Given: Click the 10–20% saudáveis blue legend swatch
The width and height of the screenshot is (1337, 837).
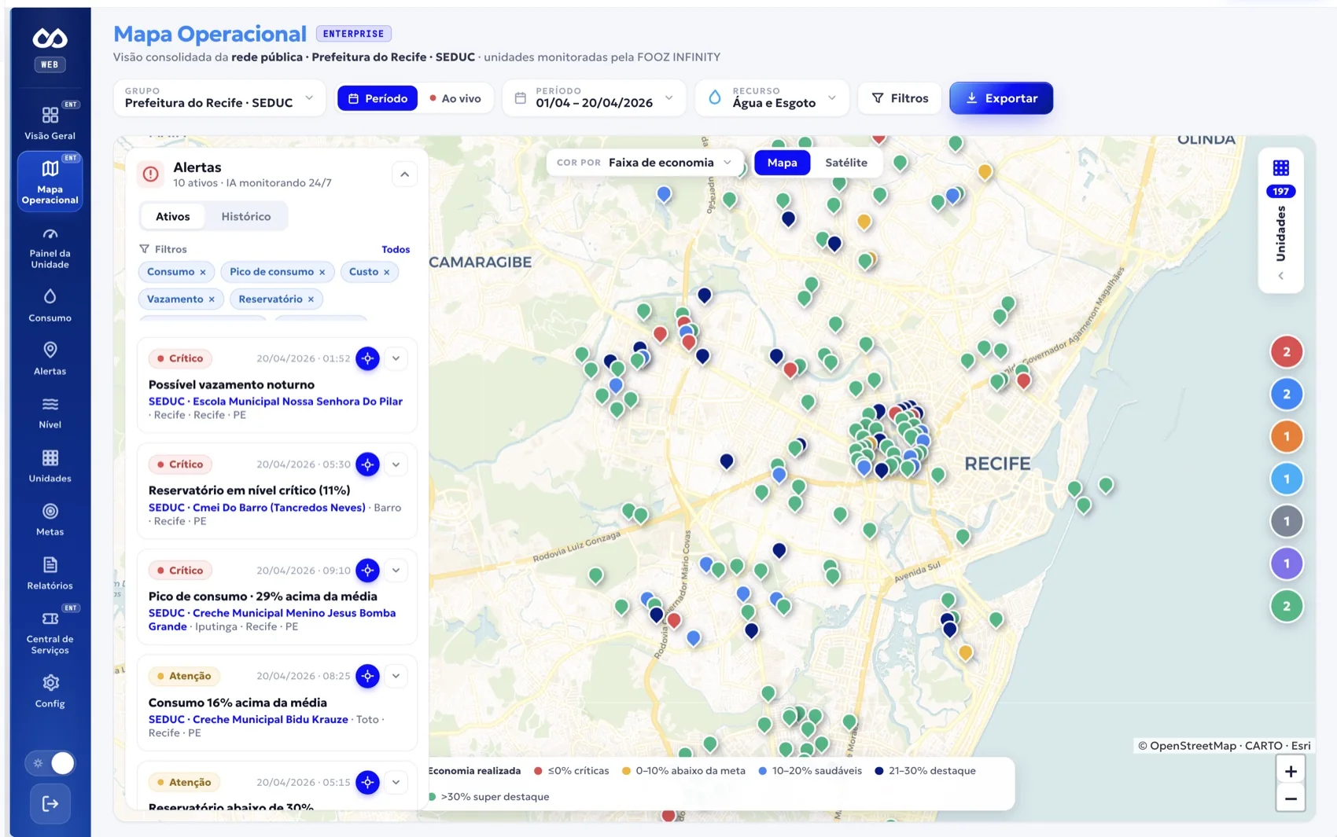Looking at the screenshot, I should (762, 771).
